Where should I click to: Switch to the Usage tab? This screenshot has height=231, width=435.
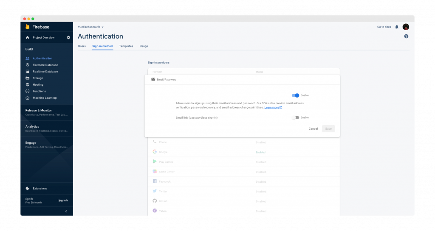144,46
